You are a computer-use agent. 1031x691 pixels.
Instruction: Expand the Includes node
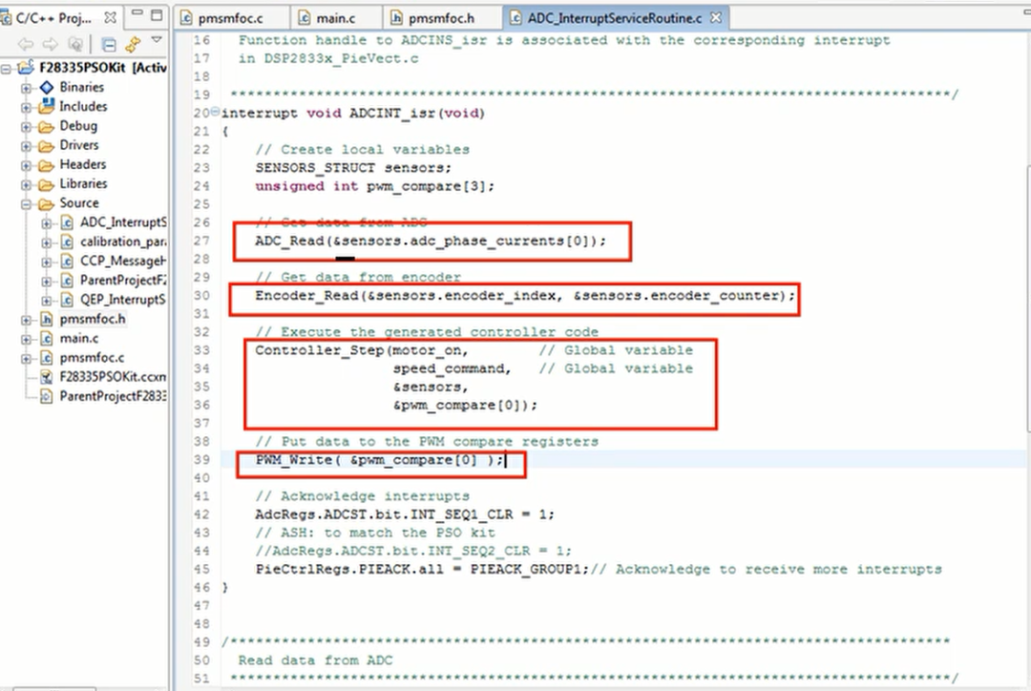pos(26,107)
